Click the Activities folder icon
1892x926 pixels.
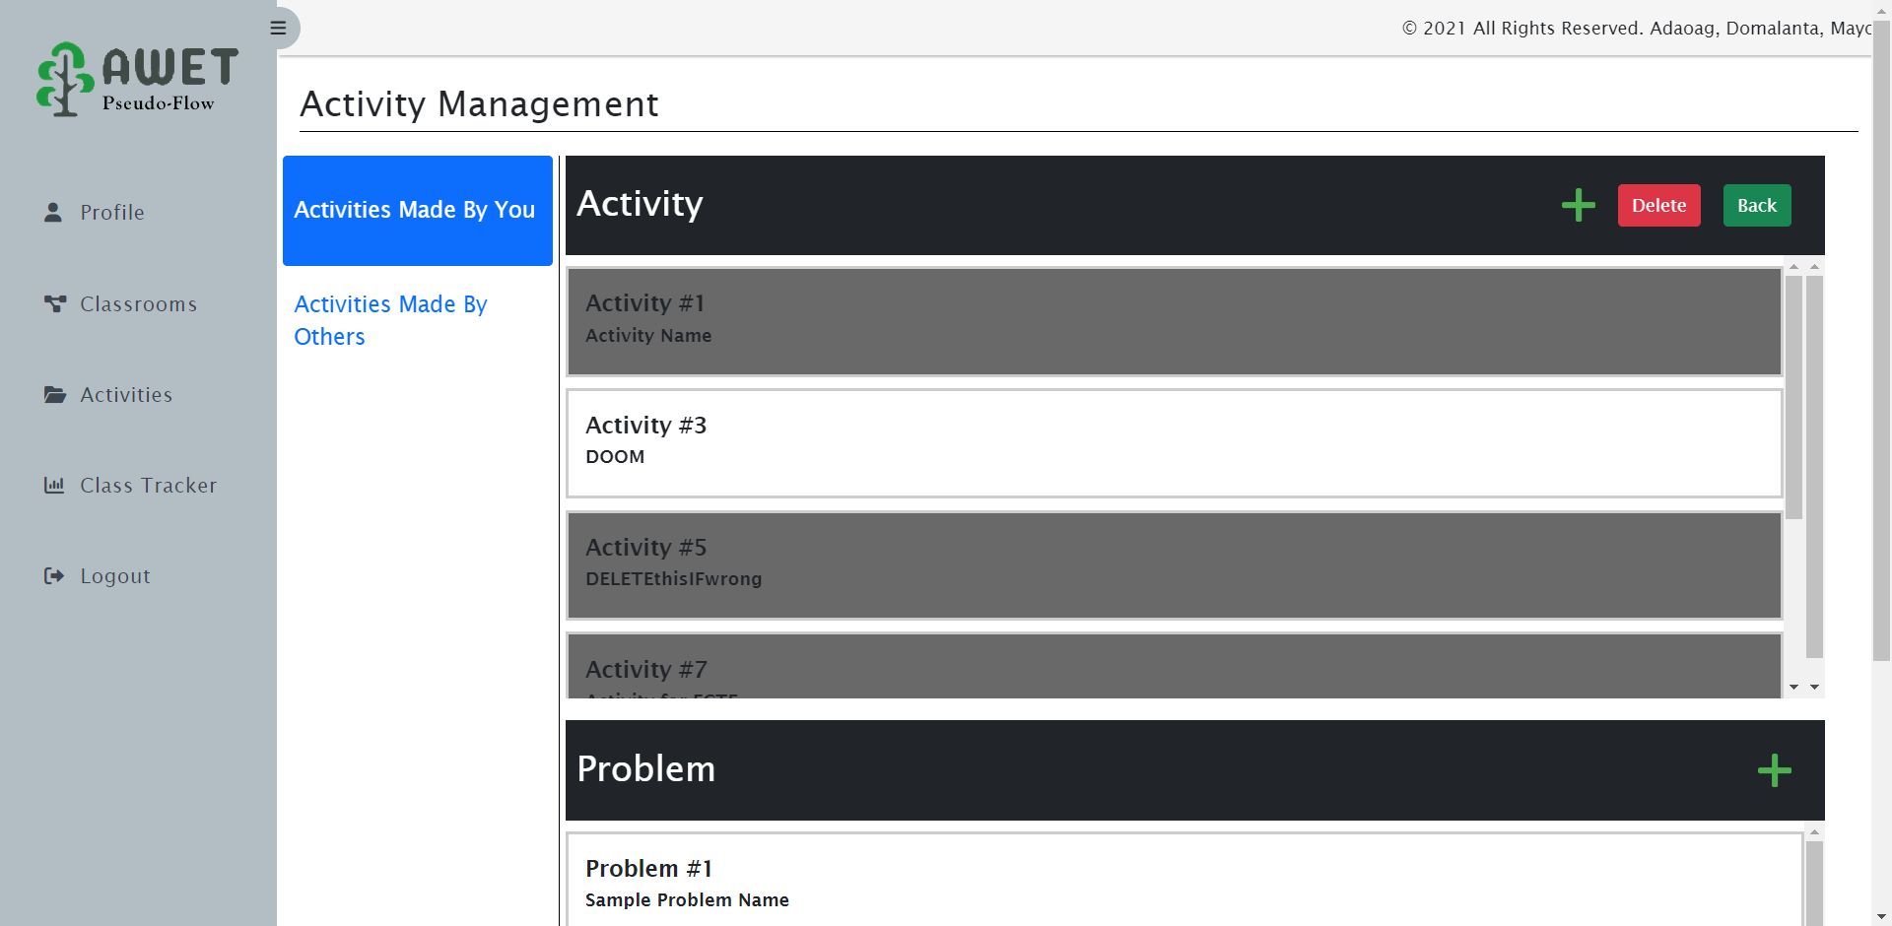pyautogui.click(x=54, y=395)
